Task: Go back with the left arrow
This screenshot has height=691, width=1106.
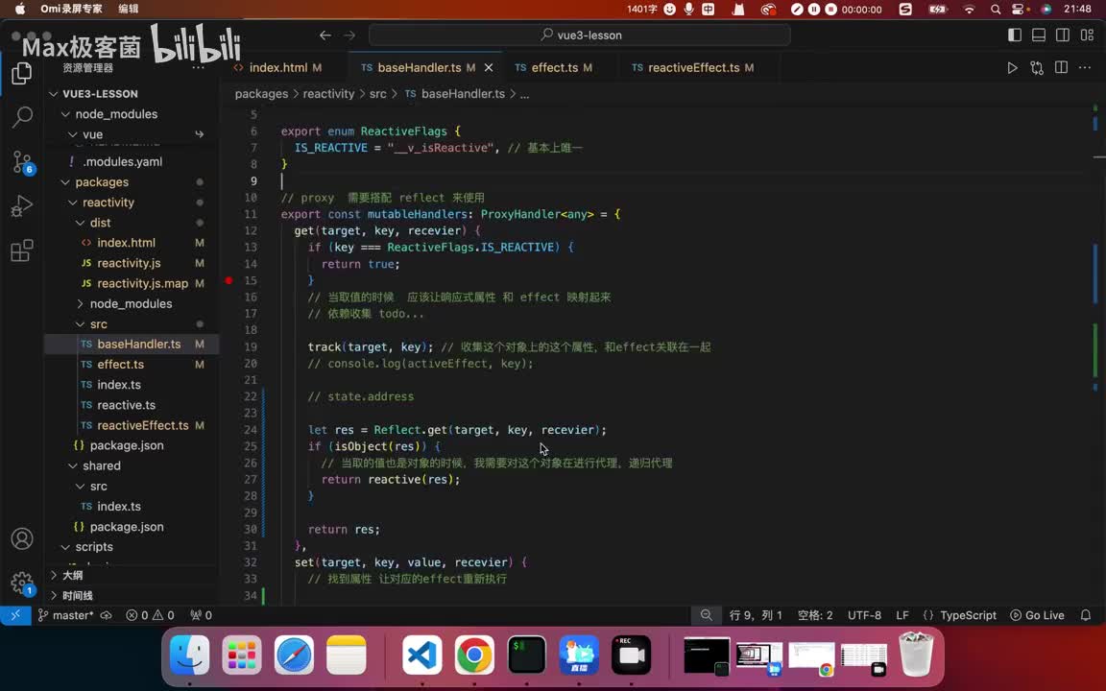Action: click(x=325, y=36)
